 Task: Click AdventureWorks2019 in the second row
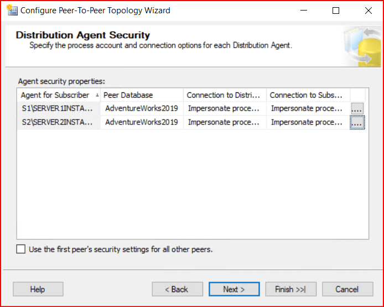click(142, 123)
